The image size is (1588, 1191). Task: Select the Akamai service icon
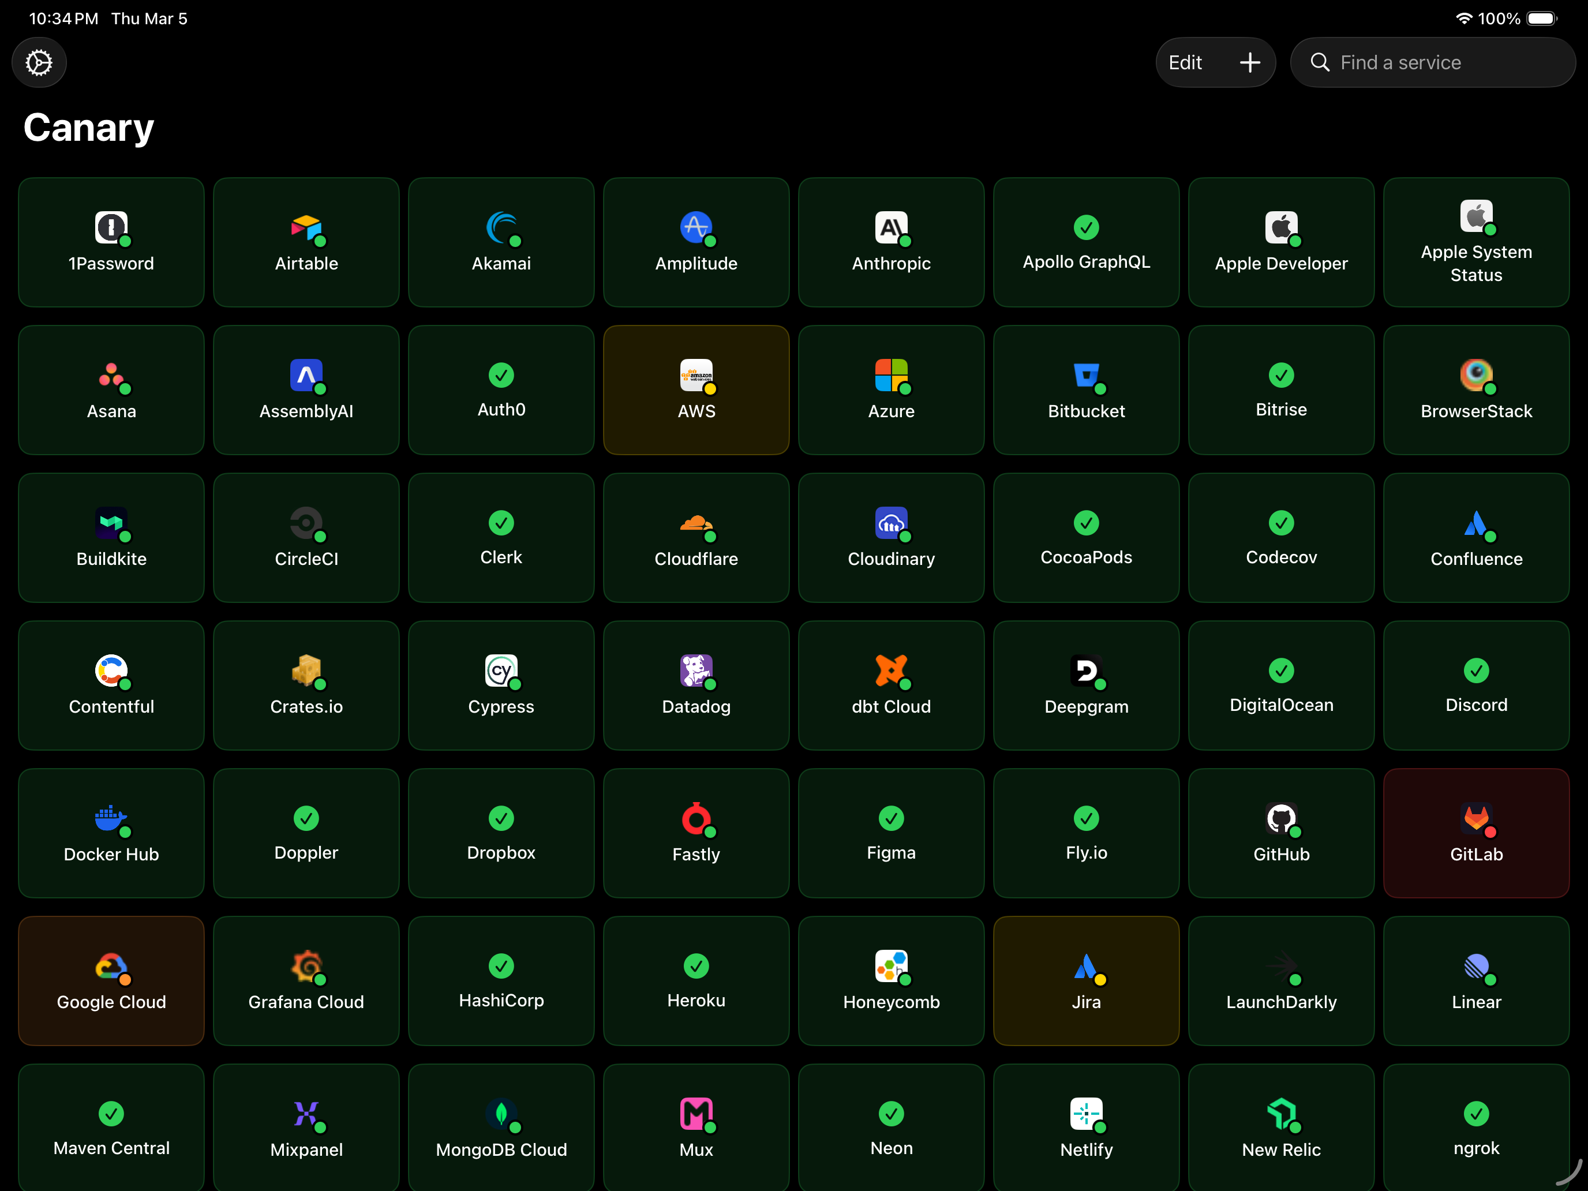tap(501, 227)
